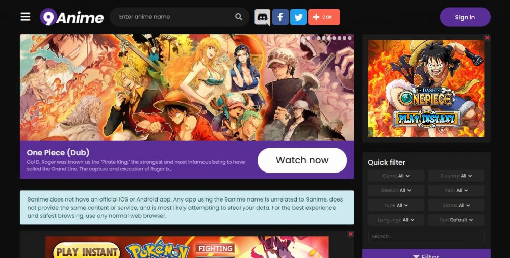The image size is (510, 258).
Task: Expand the Language filter dropdown
Action: tap(396, 220)
